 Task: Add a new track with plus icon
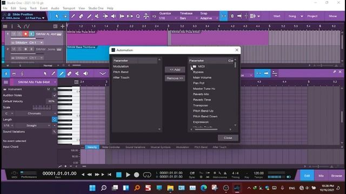(x=63, y=26)
